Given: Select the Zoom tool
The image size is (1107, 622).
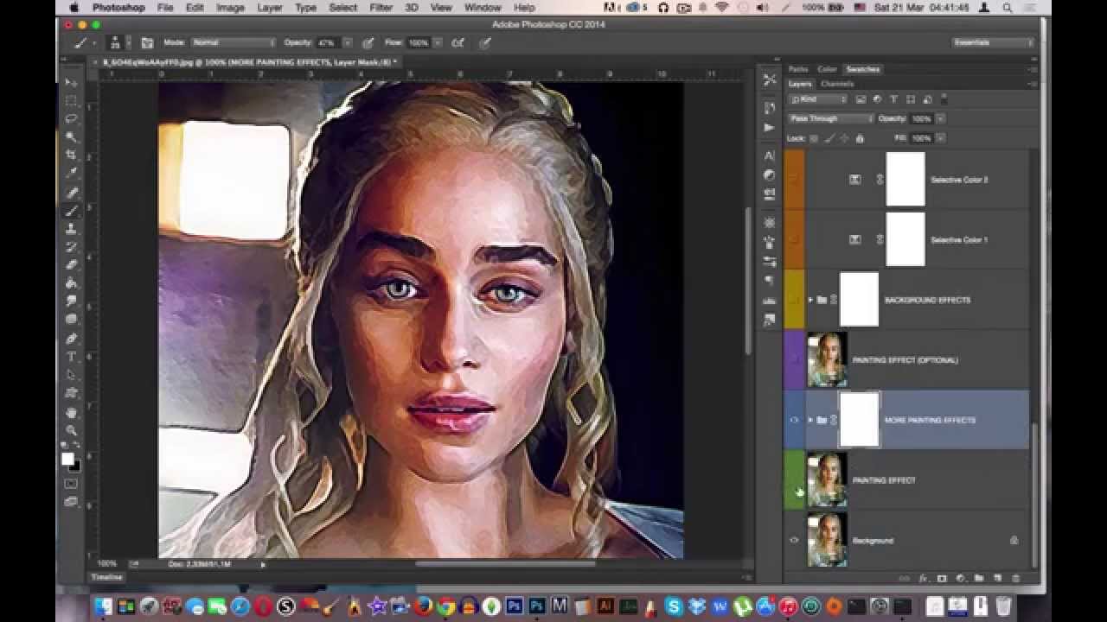Looking at the screenshot, I should point(72,429).
